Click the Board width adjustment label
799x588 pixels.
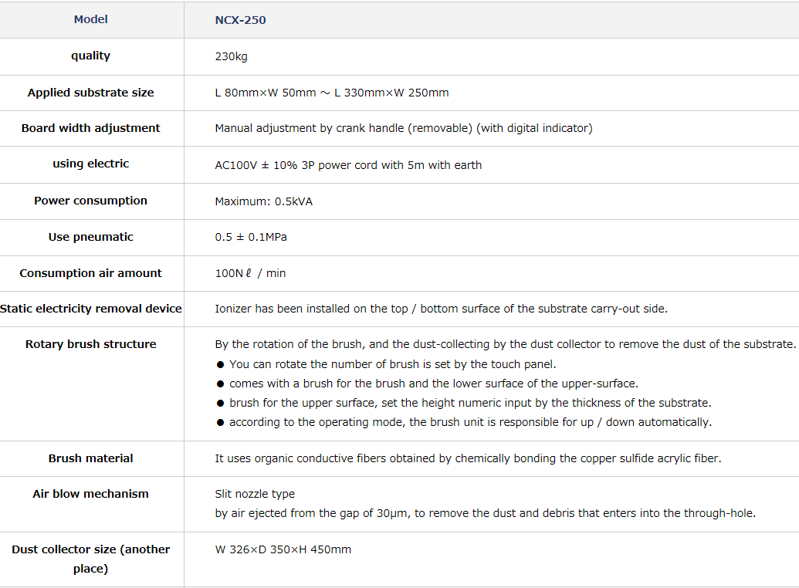click(x=90, y=128)
